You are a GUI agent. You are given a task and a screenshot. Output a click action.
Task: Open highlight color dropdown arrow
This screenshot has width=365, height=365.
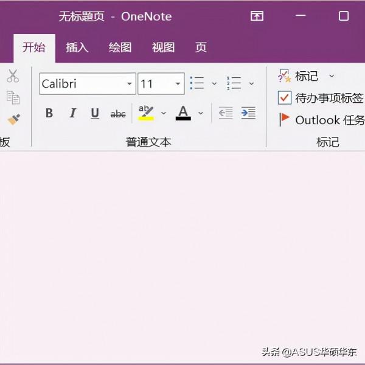(164, 113)
